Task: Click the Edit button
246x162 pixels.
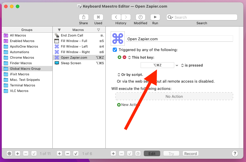Action: pyautogui.click(x=152, y=154)
